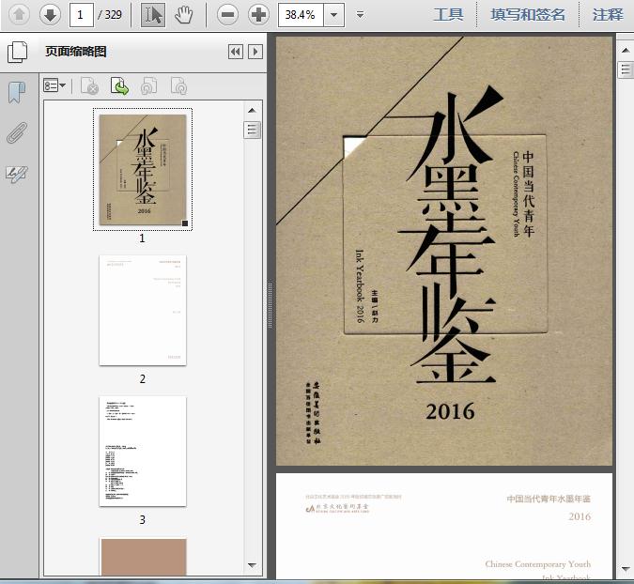Image resolution: width=634 pixels, height=584 pixels.
Task: Select the brown page 4 thumbnail
Action: point(144,557)
